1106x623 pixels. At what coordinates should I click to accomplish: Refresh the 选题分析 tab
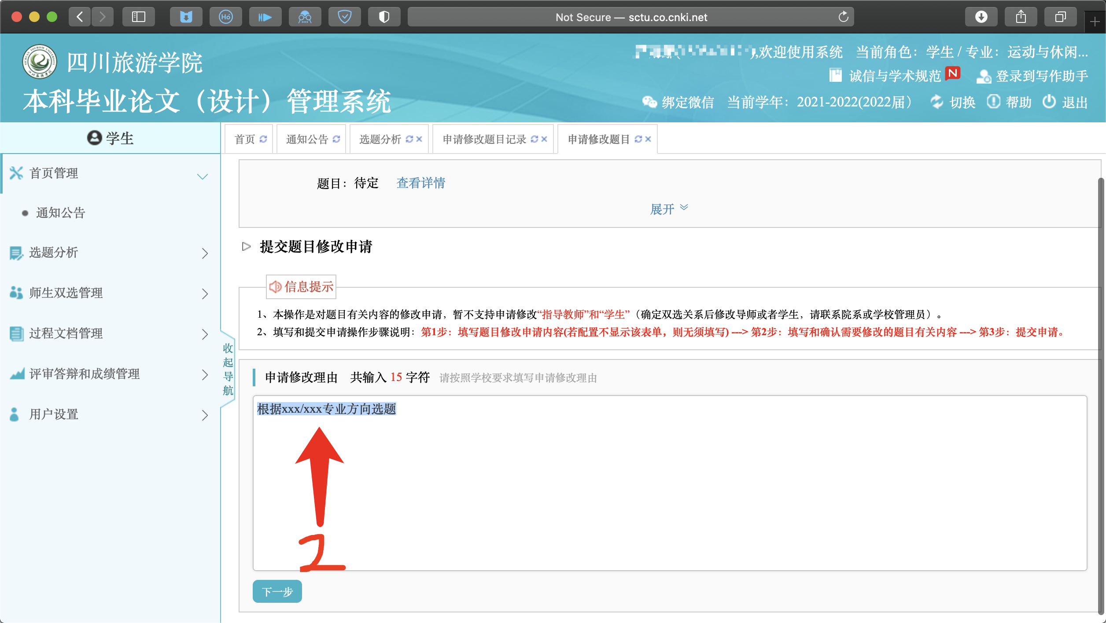pyautogui.click(x=409, y=139)
